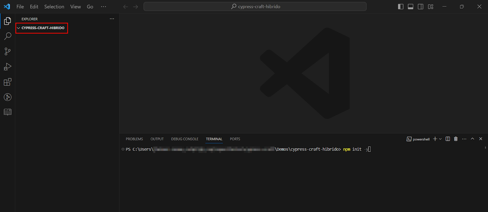Click the npm init -y command text
The width and height of the screenshot is (488, 212).
click(356, 149)
